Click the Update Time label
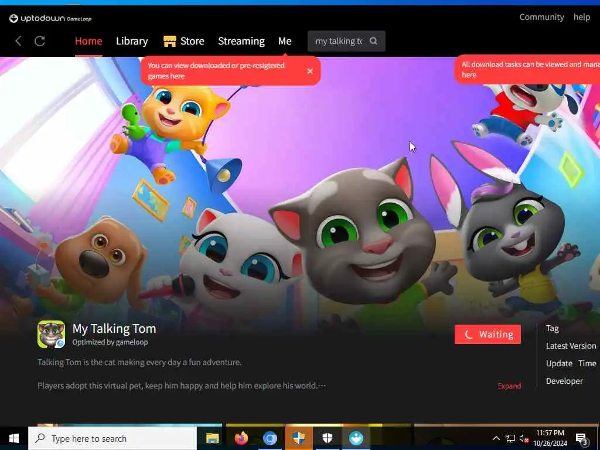 pyautogui.click(x=571, y=363)
